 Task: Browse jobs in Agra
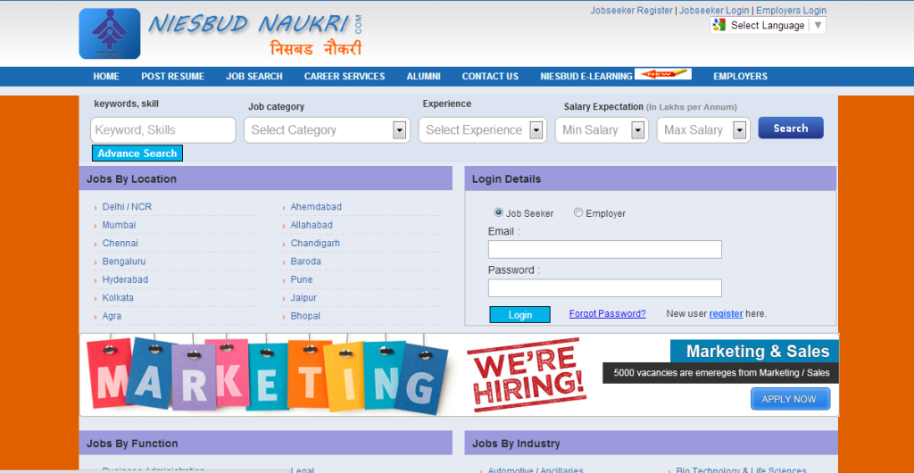[112, 316]
